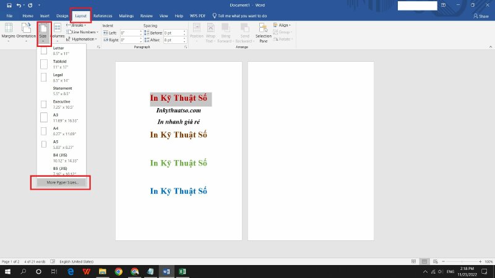This screenshot has height=278, width=495.
Task: Click the Share button
Action: (481, 16)
